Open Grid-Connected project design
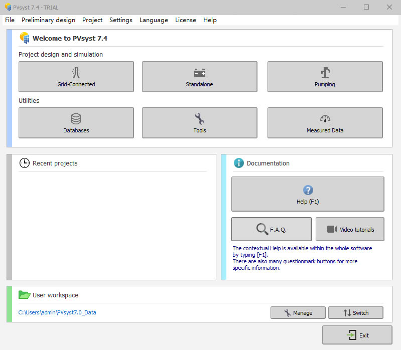Image resolution: width=401 pixels, height=350 pixels. pyautogui.click(x=76, y=77)
